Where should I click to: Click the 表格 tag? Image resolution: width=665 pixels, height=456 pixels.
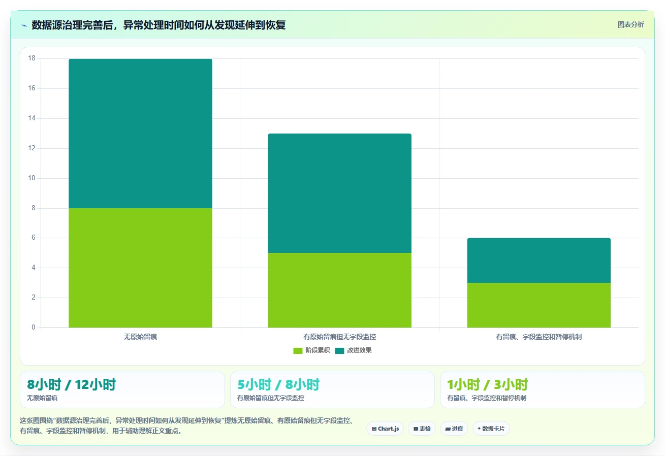422,429
